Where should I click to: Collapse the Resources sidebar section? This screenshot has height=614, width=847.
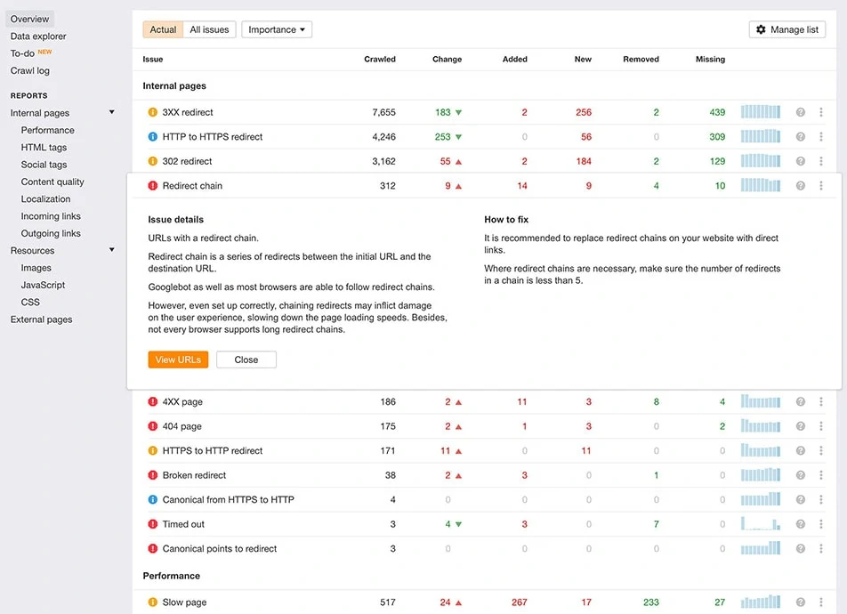click(x=112, y=250)
